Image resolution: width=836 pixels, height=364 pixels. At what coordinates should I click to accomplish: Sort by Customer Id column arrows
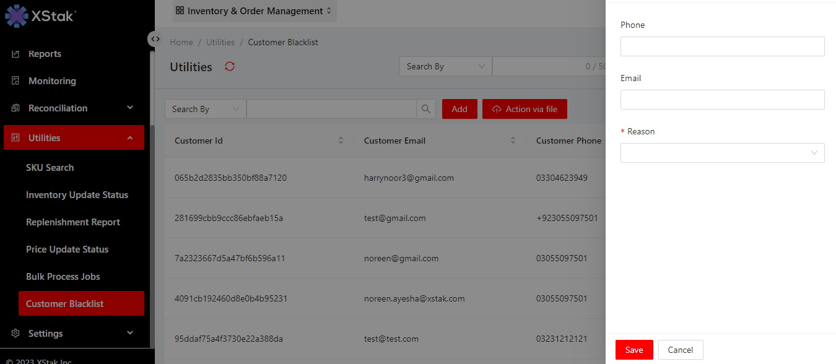(341, 141)
